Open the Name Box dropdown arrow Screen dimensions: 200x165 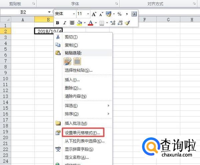pyautogui.click(x=49, y=12)
